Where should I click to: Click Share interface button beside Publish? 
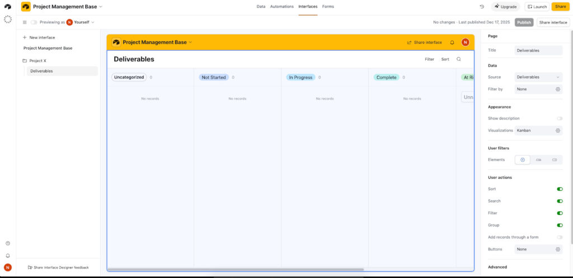[x=553, y=22]
